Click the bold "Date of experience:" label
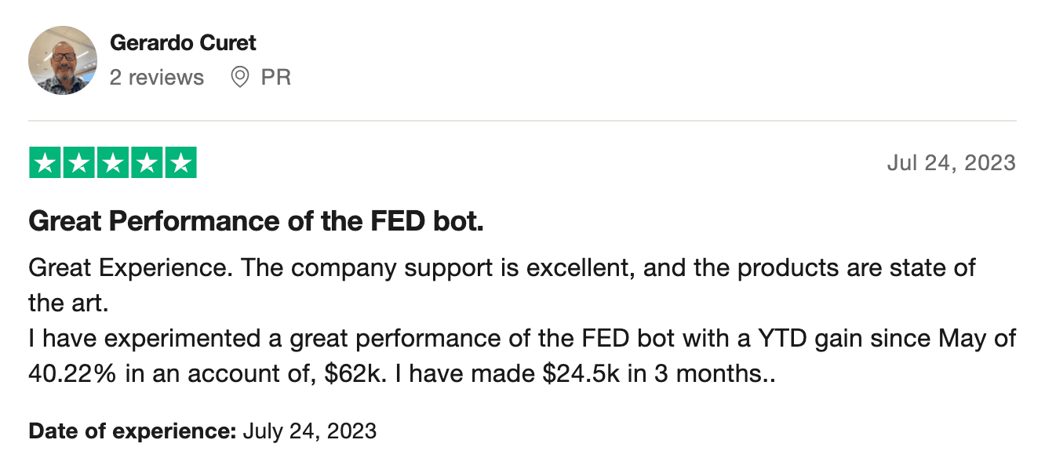The height and width of the screenshot is (458, 1045). pyautogui.click(x=132, y=431)
